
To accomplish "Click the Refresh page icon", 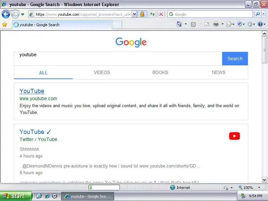I will (x=152, y=14).
